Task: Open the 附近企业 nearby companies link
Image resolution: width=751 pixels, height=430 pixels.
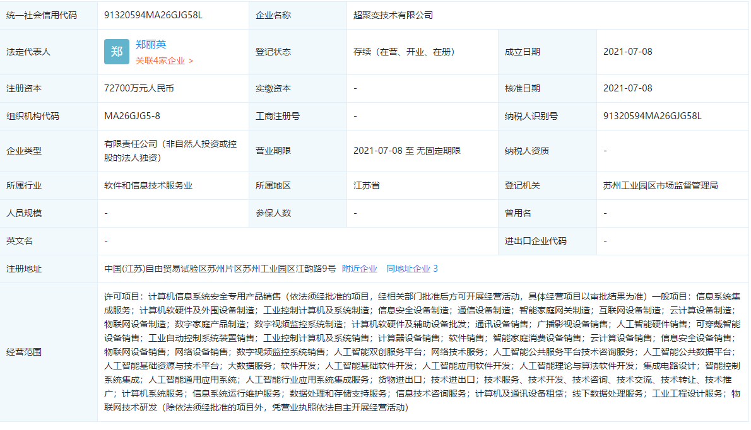Action: point(360,269)
